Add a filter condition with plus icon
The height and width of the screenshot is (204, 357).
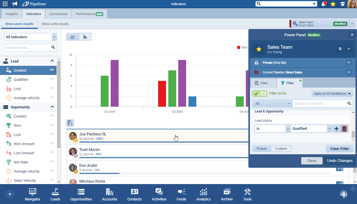tap(336, 129)
